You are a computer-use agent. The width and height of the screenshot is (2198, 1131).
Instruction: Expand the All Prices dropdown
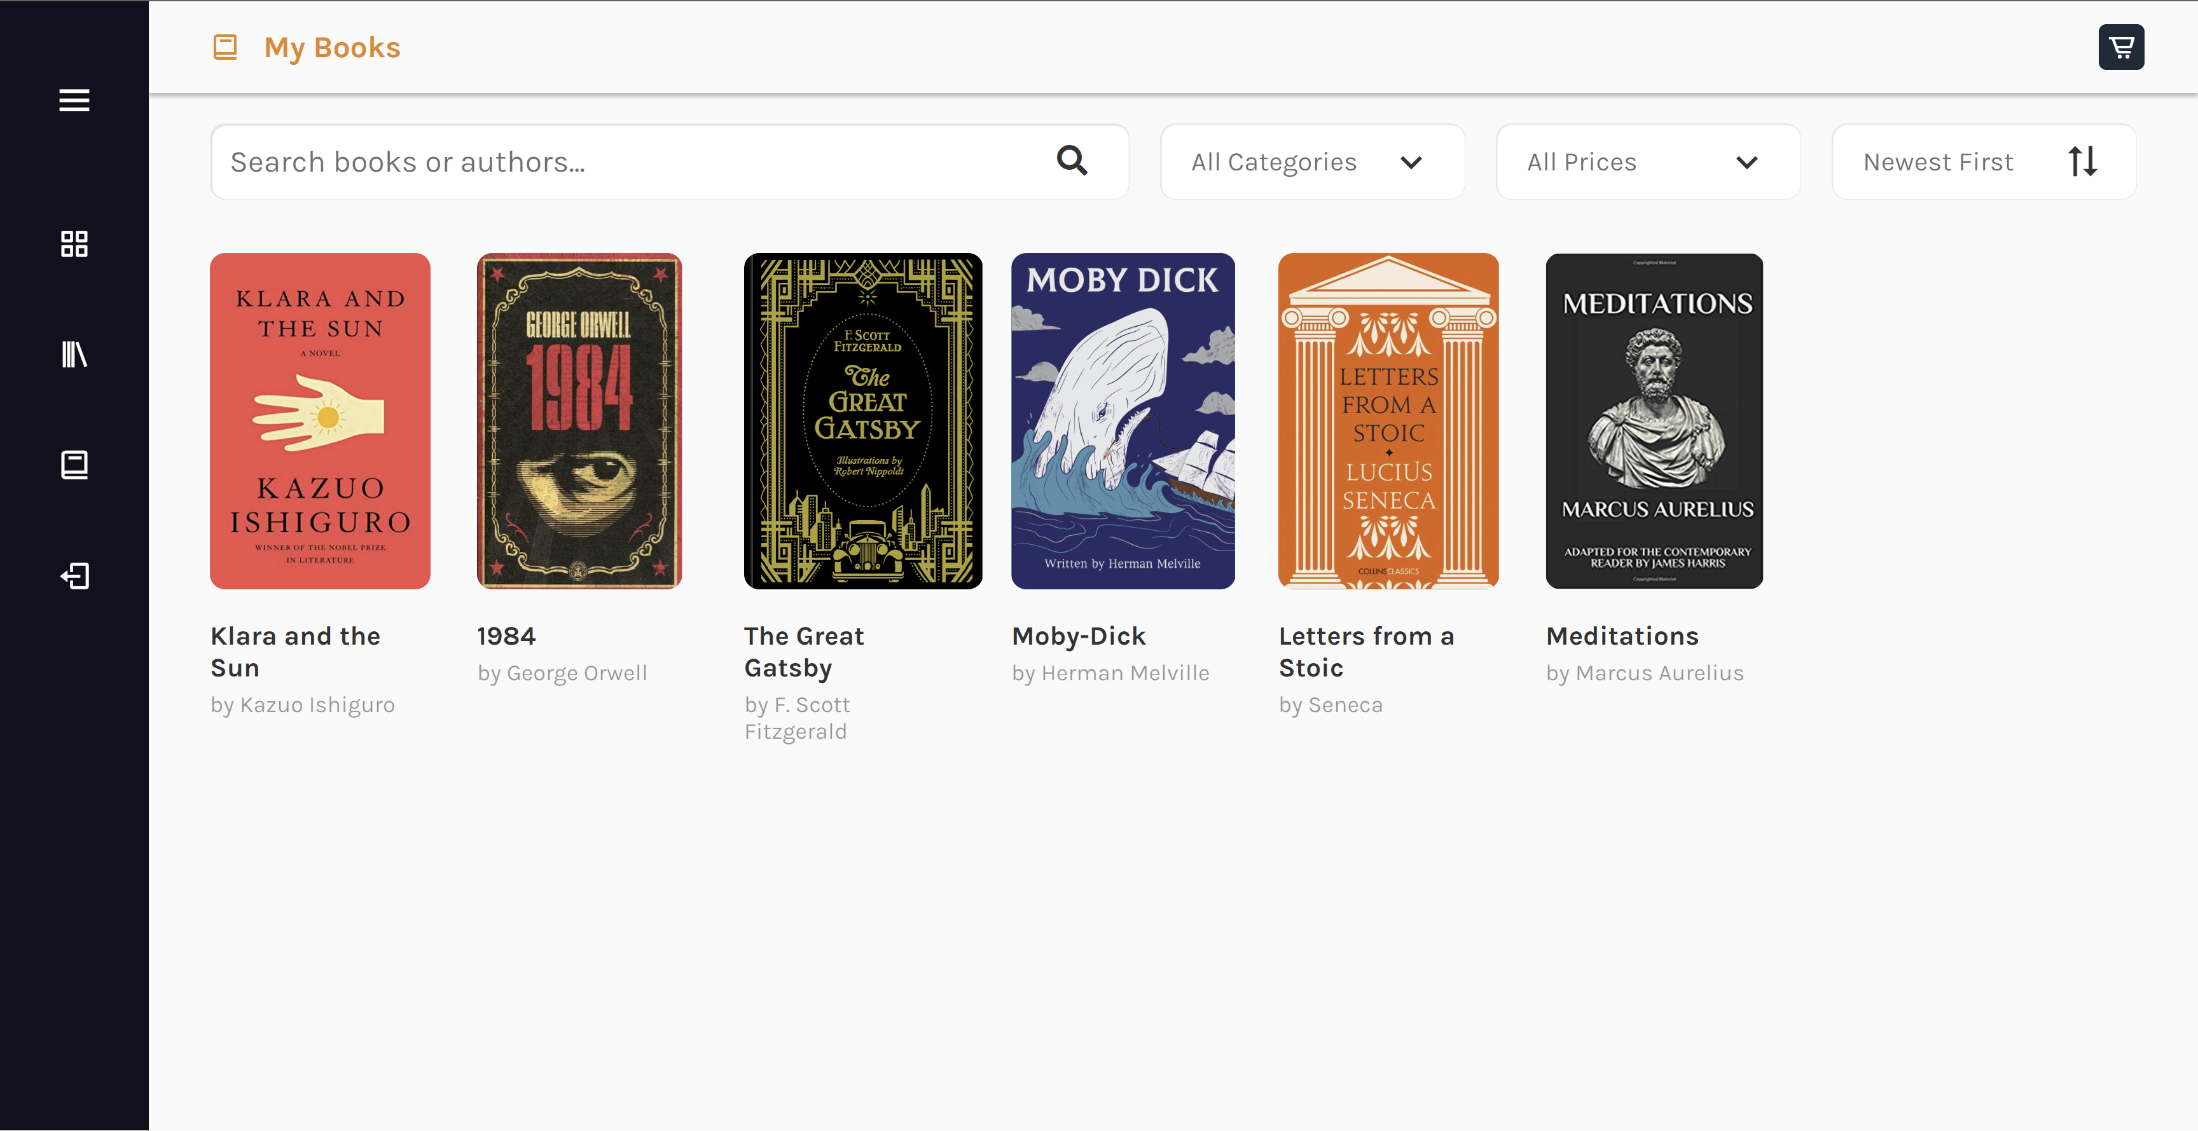click(1648, 162)
